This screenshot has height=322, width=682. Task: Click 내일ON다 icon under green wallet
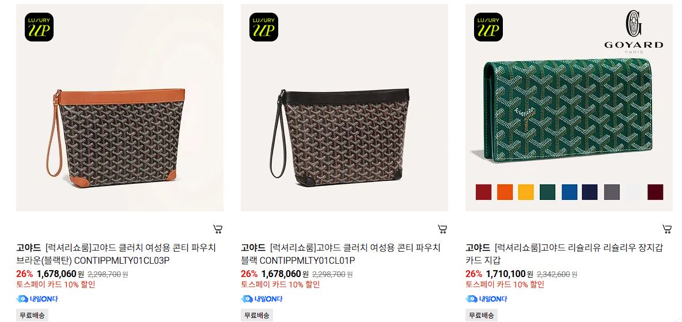click(x=486, y=299)
